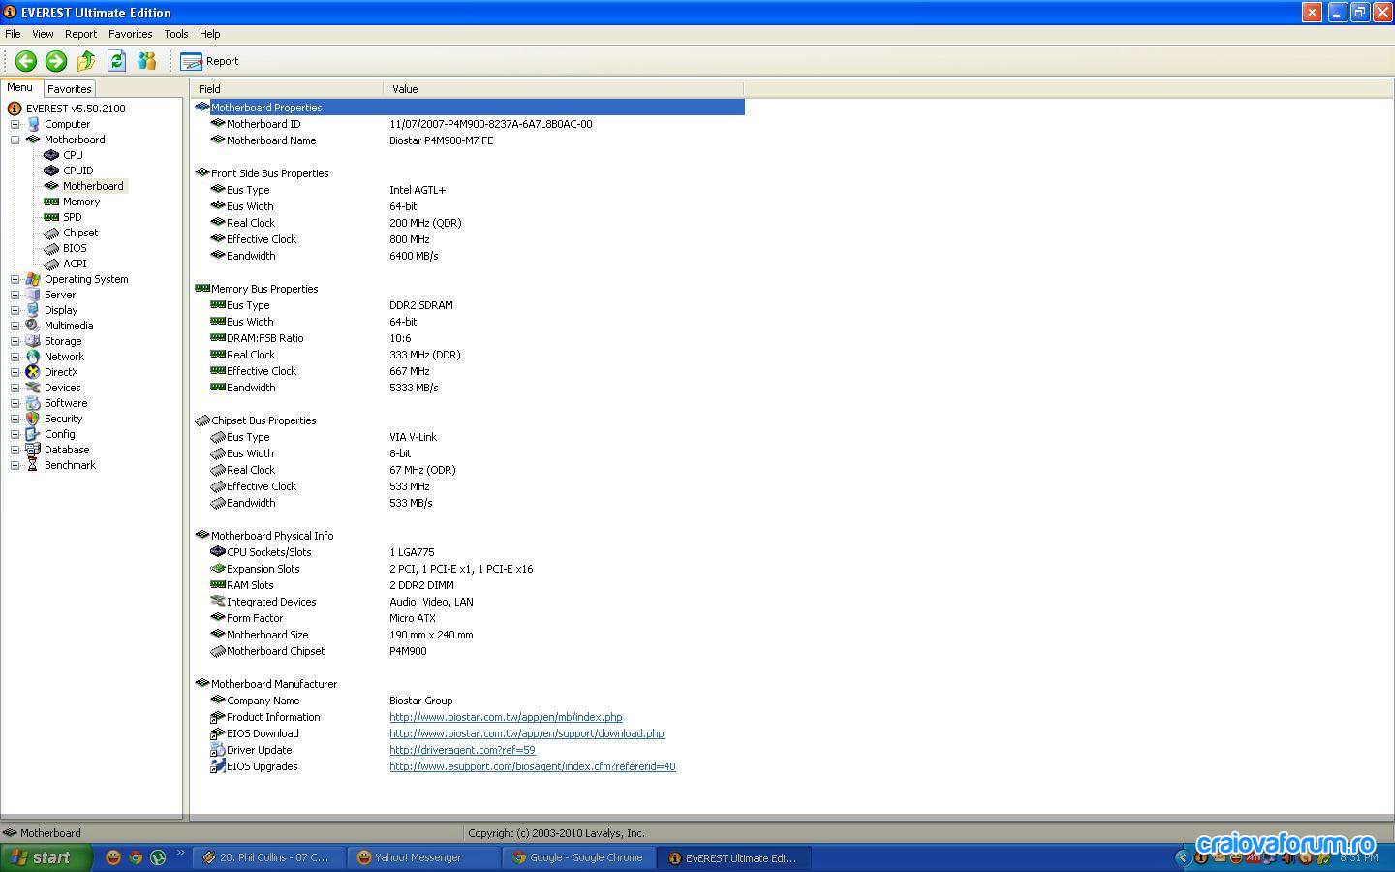Switch to the Favorites tab

coord(70,88)
